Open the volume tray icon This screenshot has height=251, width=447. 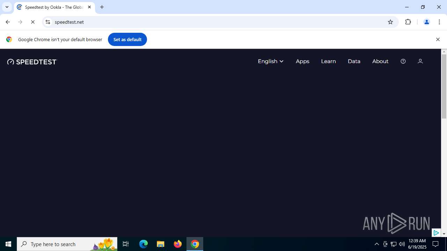[402, 244]
